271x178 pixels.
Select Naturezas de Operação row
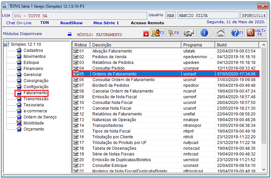[x=165, y=119]
